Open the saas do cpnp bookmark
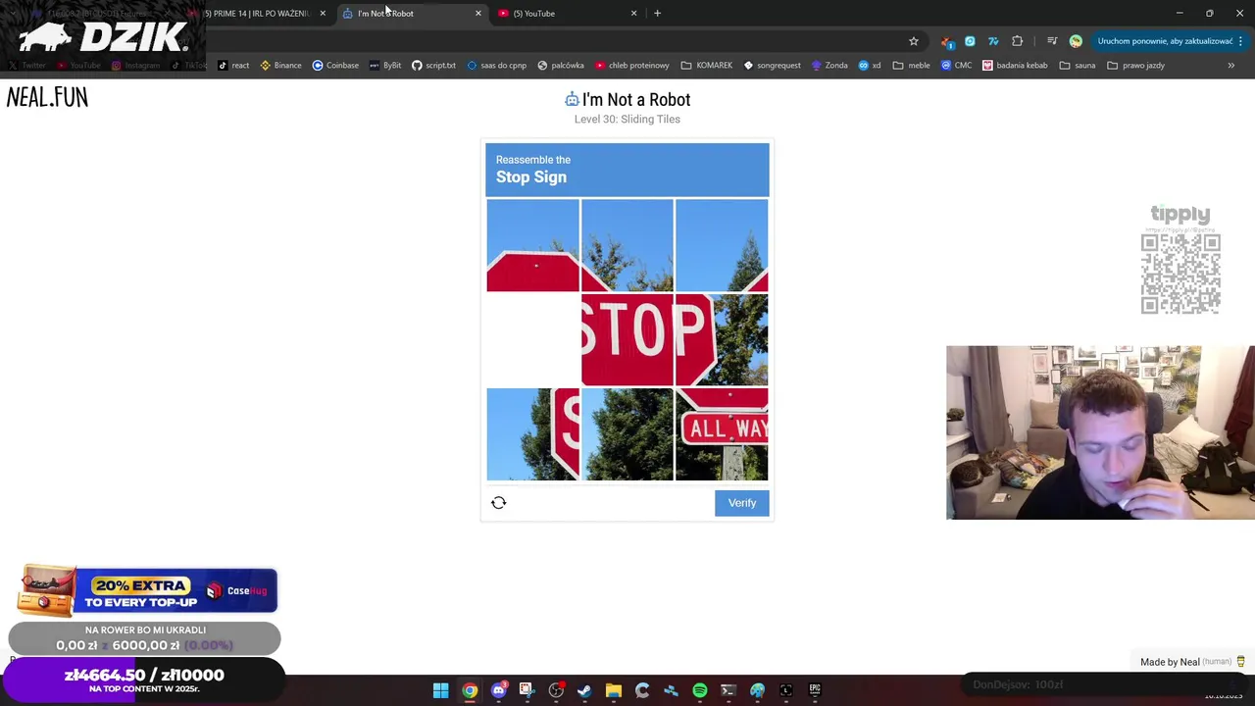1255x706 pixels. click(x=497, y=66)
